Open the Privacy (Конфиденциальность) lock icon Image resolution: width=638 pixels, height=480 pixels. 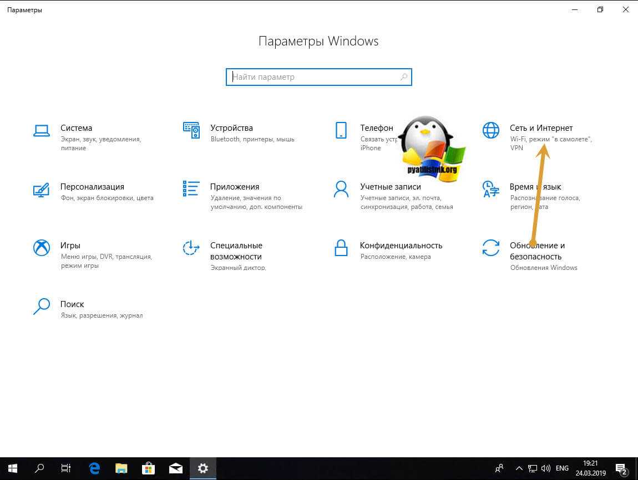341,248
